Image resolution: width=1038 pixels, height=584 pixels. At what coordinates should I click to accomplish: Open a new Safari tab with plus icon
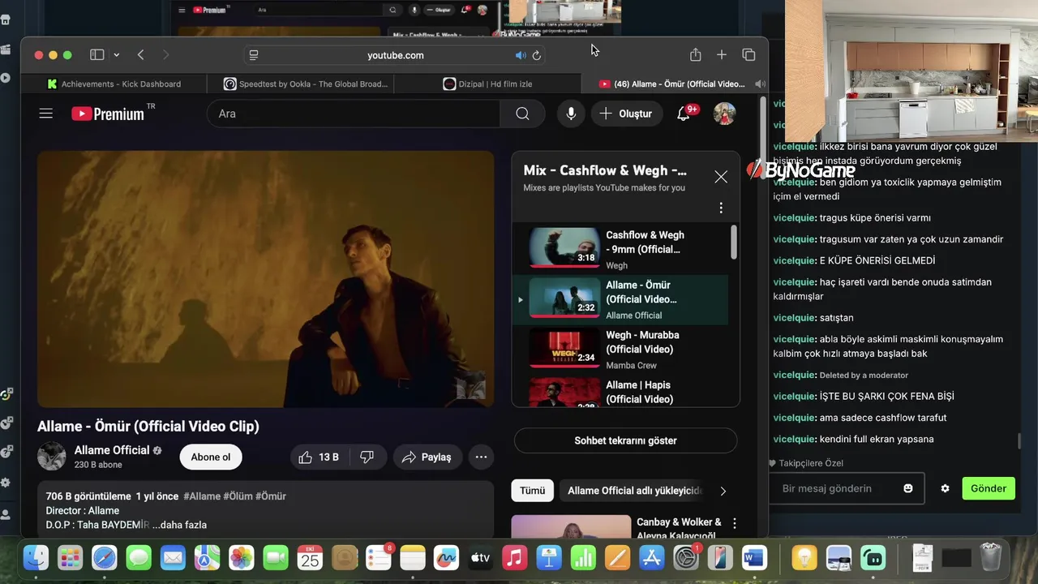pos(722,54)
